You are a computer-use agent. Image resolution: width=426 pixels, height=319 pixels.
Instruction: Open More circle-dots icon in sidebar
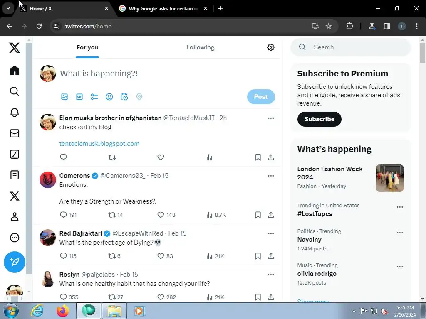pyautogui.click(x=15, y=238)
